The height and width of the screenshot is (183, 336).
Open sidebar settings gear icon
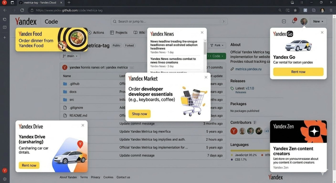[5, 179]
